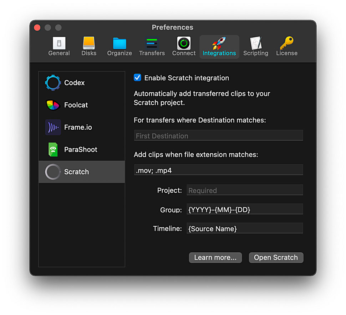
Task: Click the Timeline field {Source Name}
Action: pyautogui.click(x=245, y=228)
